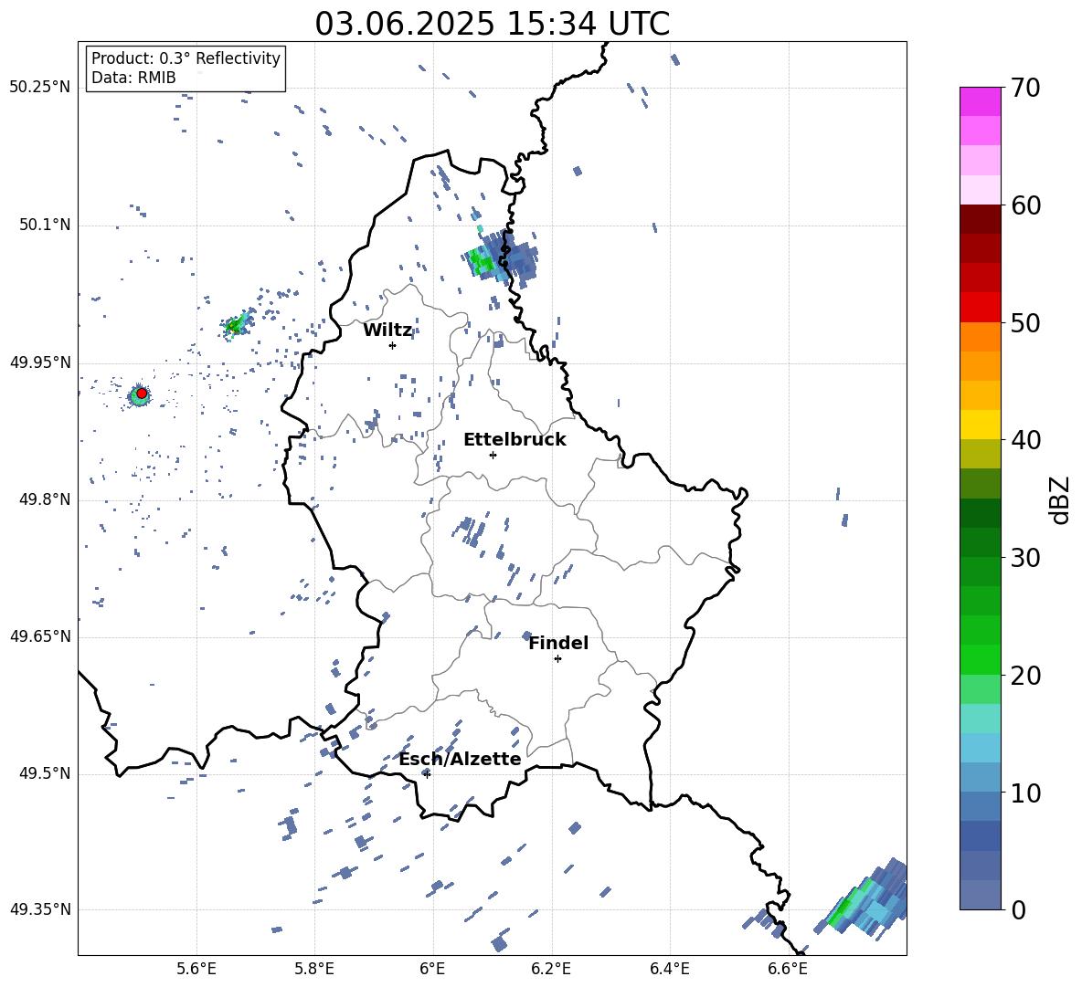1082x987 pixels.
Task: Click the 49.65°N latitude tick label
Action: pos(40,636)
